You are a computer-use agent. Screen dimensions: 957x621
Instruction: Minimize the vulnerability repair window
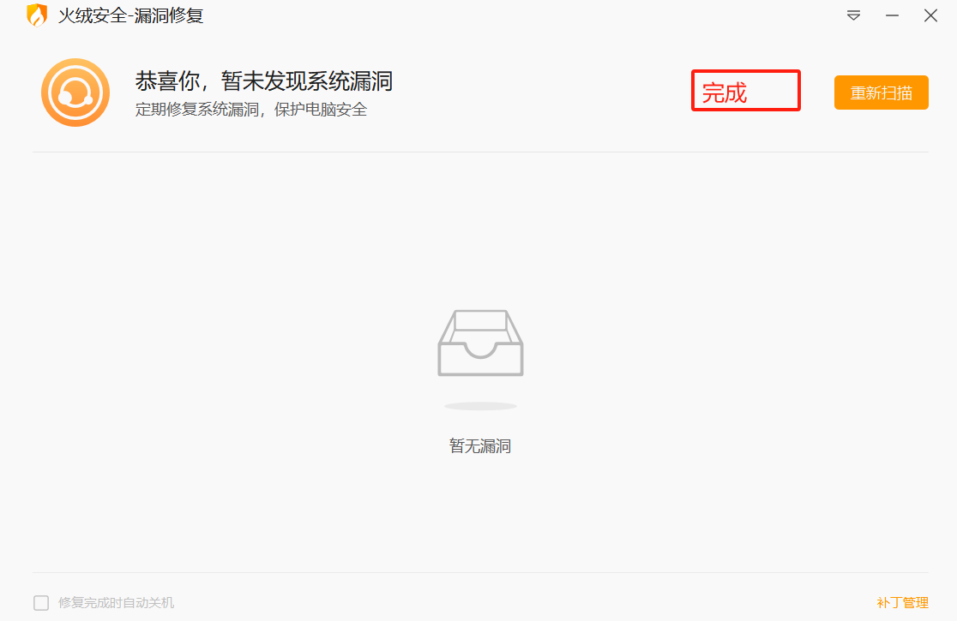click(892, 15)
